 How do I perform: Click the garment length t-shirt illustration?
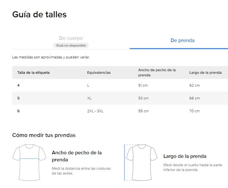point(141,162)
